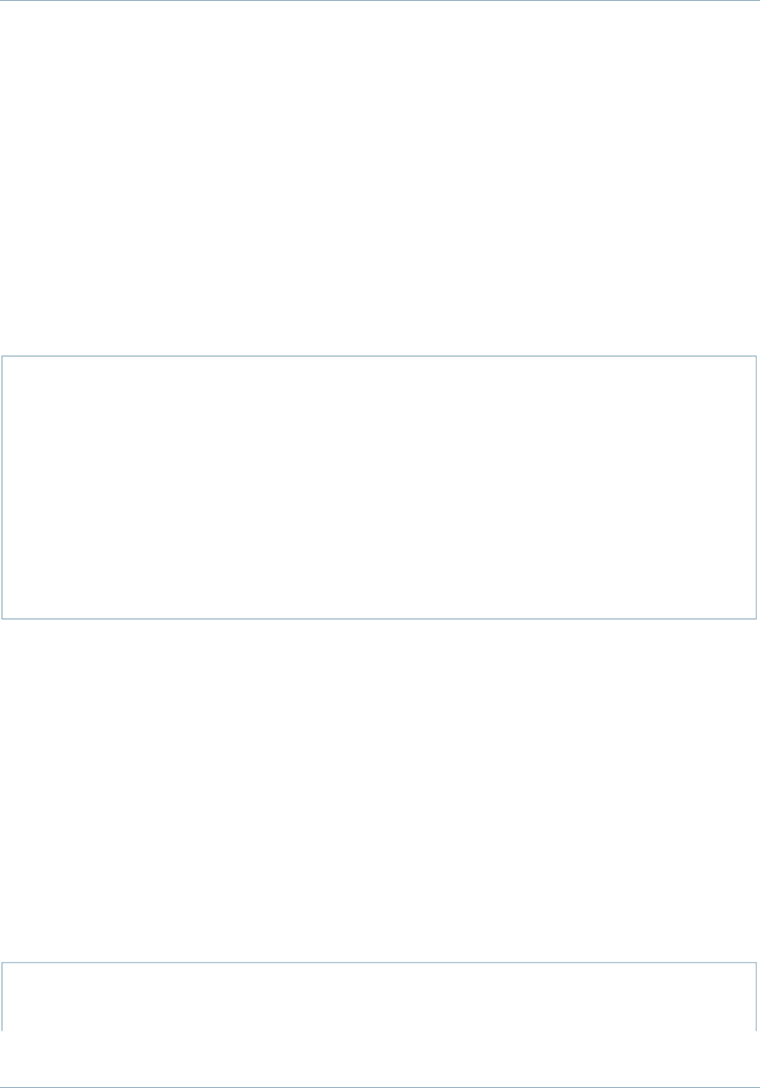The height and width of the screenshot is (1088, 760).
Task: Click the bottom-left corner of the large box
Action: point(2,619)
